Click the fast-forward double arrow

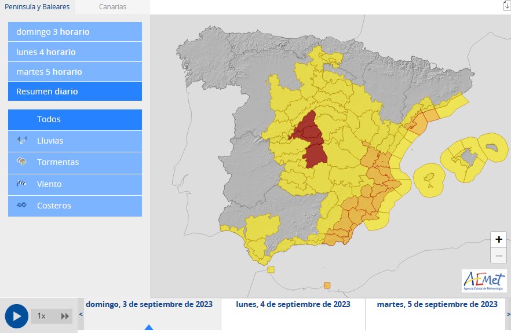pyautogui.click(x=65, y=316)
